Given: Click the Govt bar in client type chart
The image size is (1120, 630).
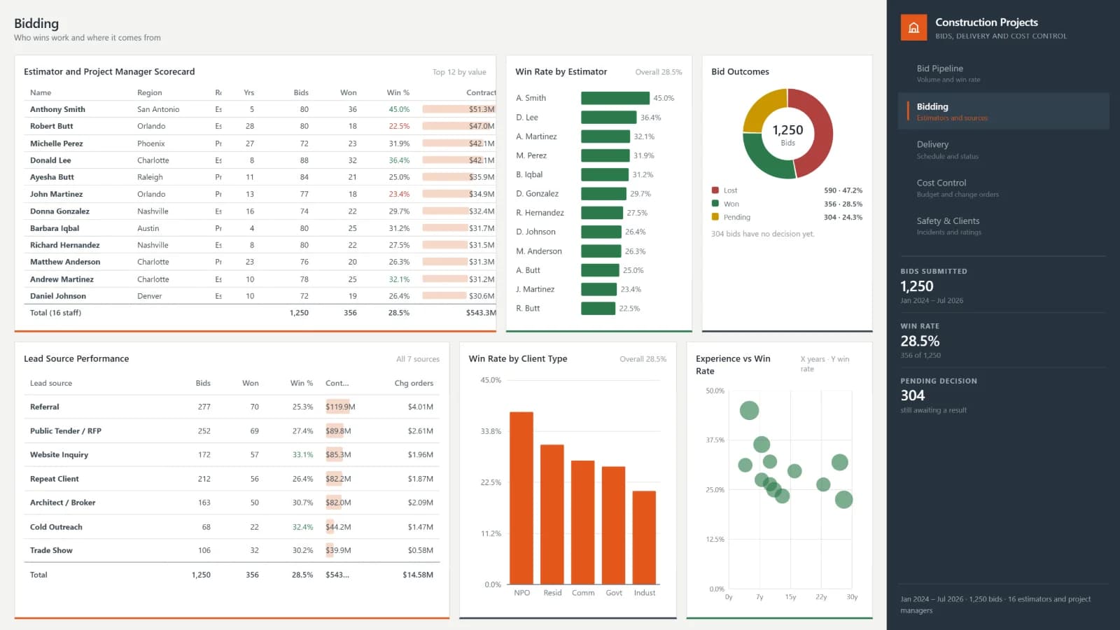Looking at the screenshot, I should pos(614,525).
